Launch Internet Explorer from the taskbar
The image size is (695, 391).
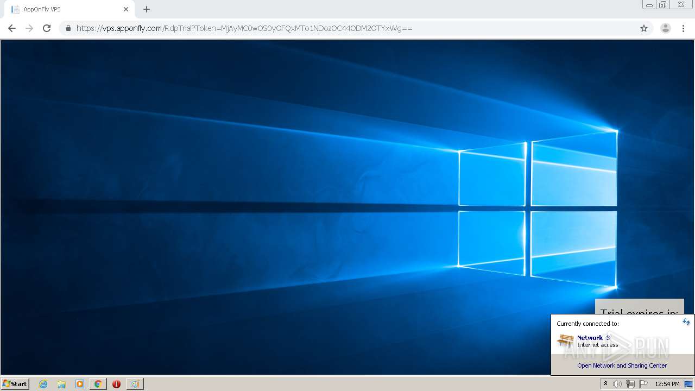(43, 384)
